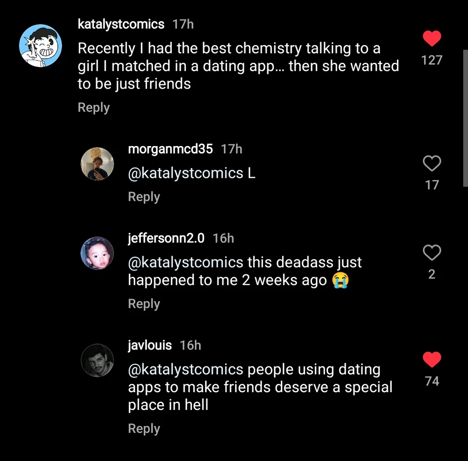This screenshot has width=468, height=461.
Task: Open katalystcomics' cartoon profile picture
Action: [x=41, y=46]
